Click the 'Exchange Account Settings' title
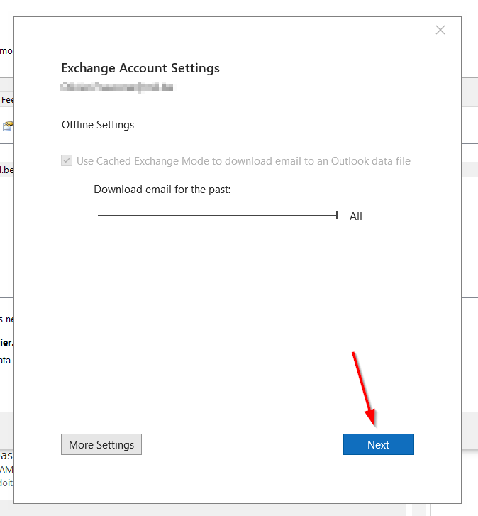The image size is (478, 516). 140,68
